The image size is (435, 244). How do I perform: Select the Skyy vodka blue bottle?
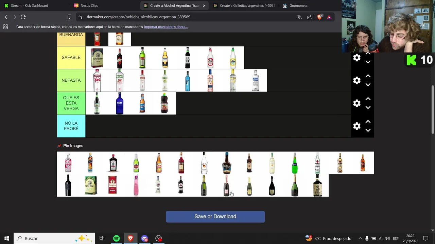coord(120,103)
